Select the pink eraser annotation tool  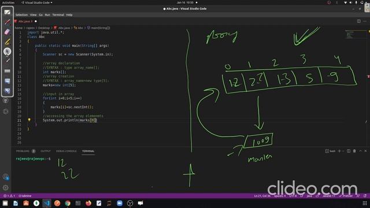tap(8, 32)
